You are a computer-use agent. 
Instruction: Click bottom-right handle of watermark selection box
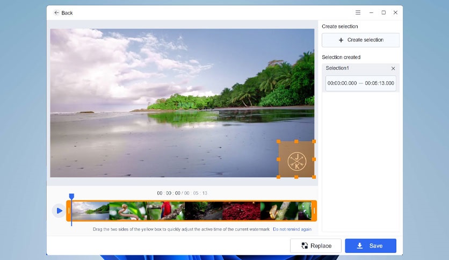314,177
